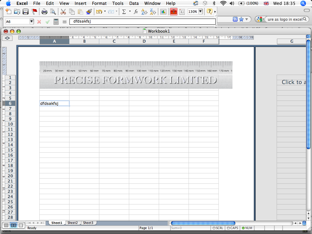
Task: Sort ascending with the A-Z icon
Action: [x=144, y=12]
